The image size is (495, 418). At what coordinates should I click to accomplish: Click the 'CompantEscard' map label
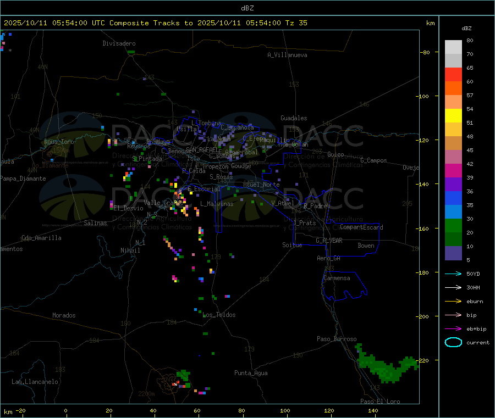pyautogui.click(x=361, y=227)
